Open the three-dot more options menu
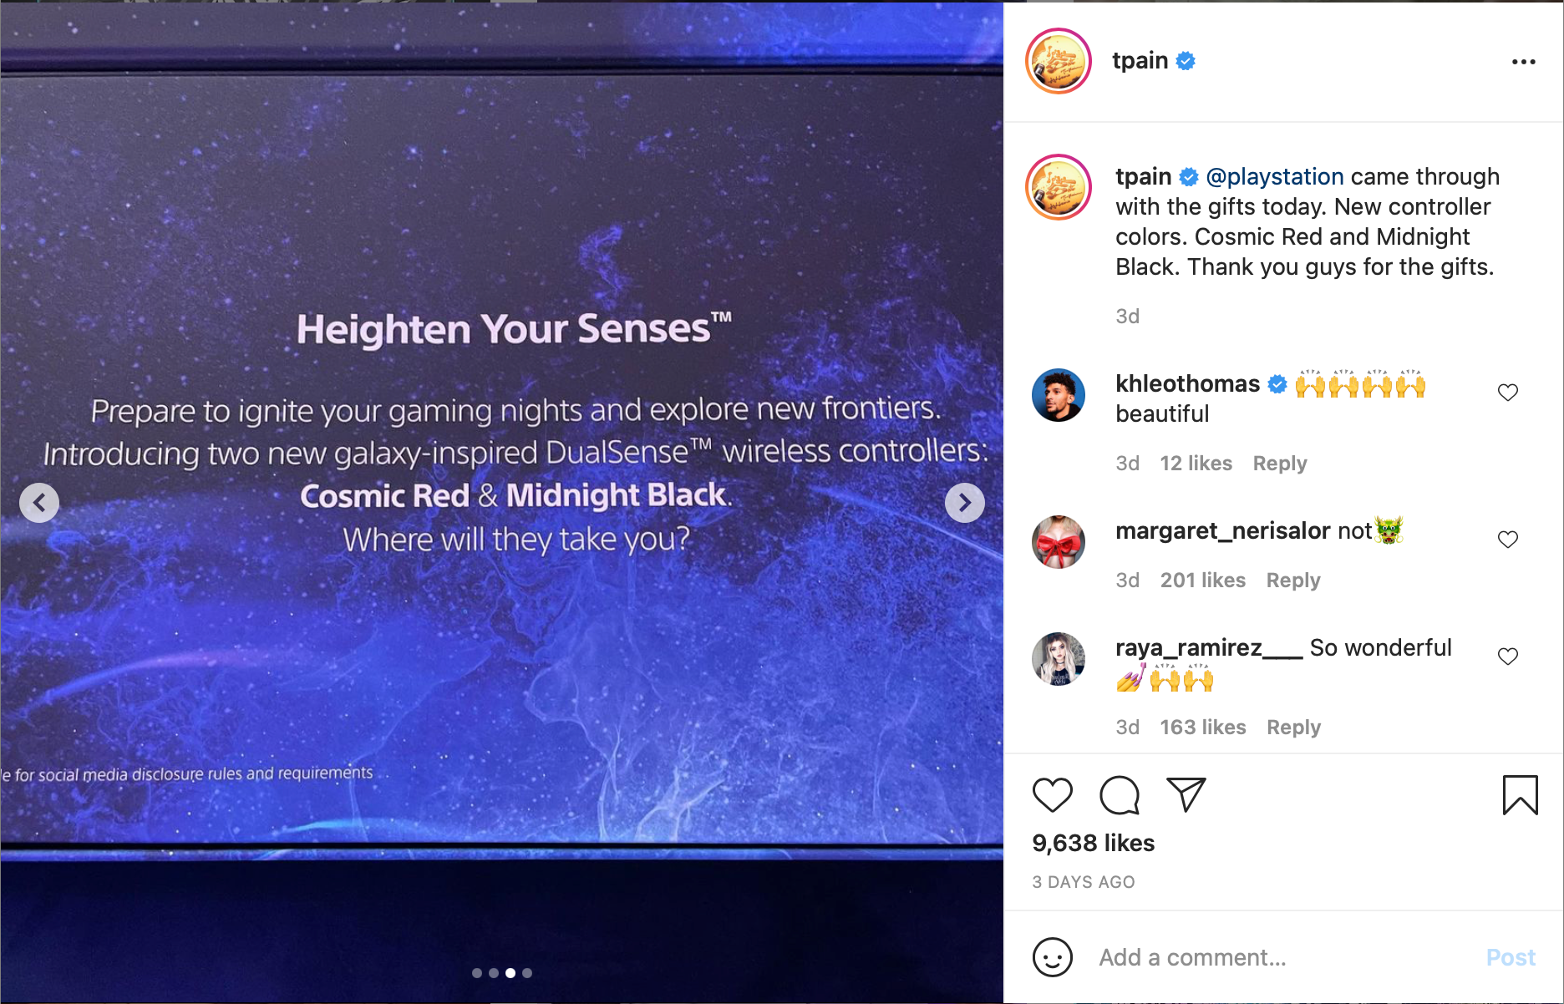This screenshot has height=1004, width=1564. pyautogui.click(x=1523, y=62)
